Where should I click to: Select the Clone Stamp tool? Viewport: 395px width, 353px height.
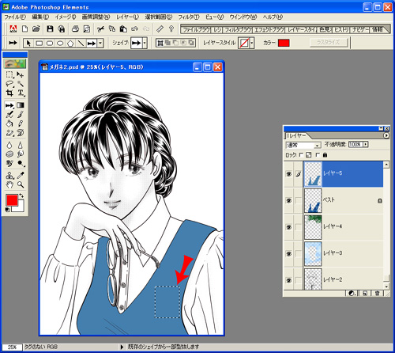coord(9,176)
